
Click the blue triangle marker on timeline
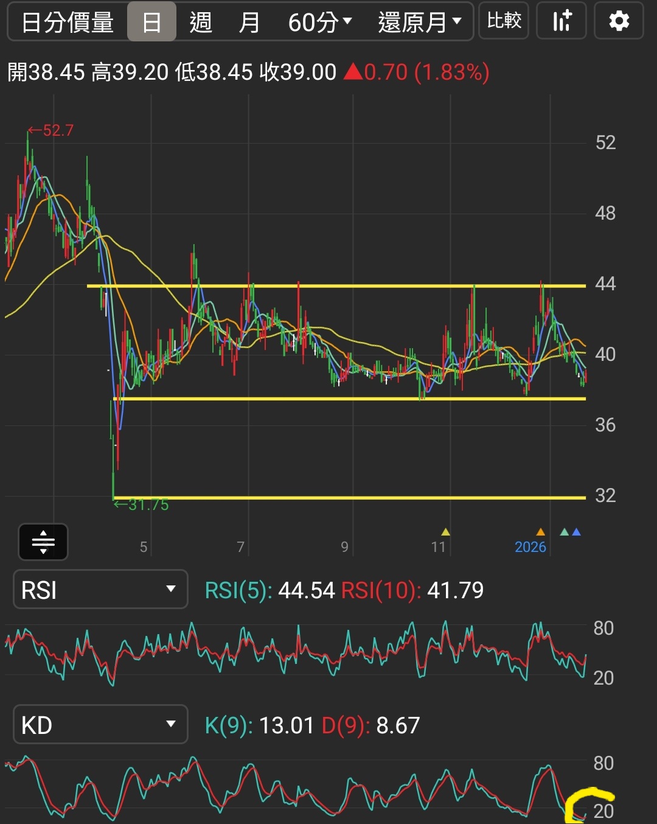click(x=577, y=532)
